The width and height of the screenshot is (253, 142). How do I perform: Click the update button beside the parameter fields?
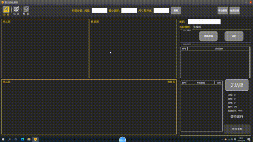coord(176,11)
